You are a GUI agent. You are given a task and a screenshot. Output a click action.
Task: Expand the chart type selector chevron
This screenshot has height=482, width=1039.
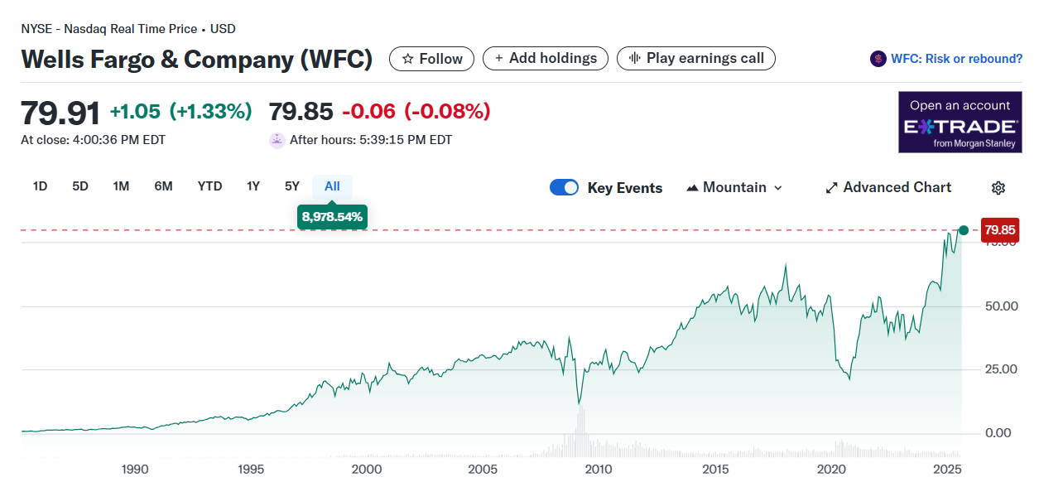(x=777, y=187)
